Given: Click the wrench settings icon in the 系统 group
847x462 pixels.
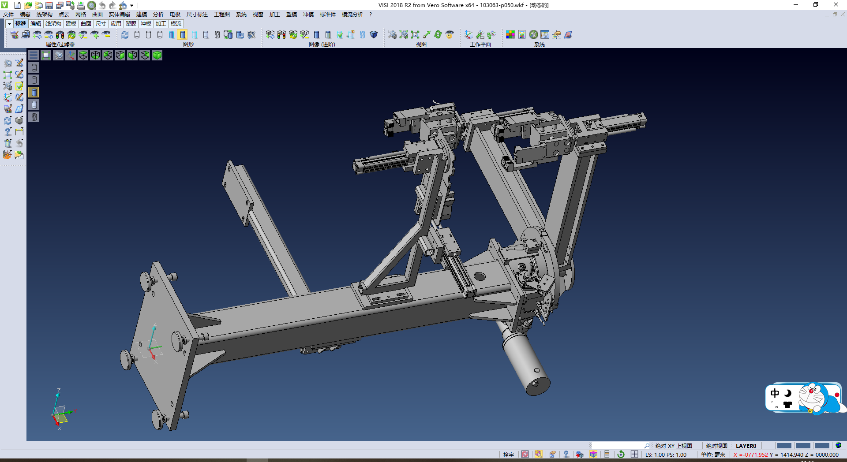Looking at the screenshot, I should pyautogui.click(x=533, y=34).
